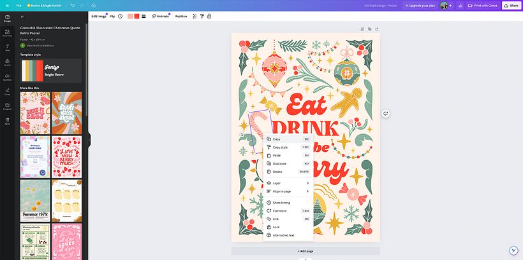The height and width of the screenshot is (260, 523).
Task: Open the Lovely Days Ahead template thumbnail
Action: coord(67,113)
